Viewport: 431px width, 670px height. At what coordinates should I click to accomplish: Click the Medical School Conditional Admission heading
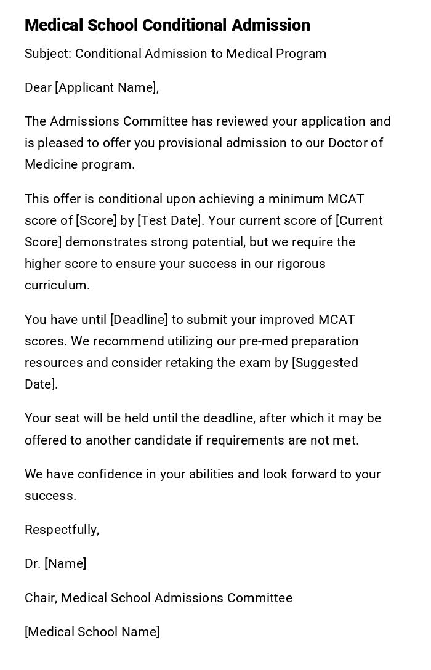point(167,25)
